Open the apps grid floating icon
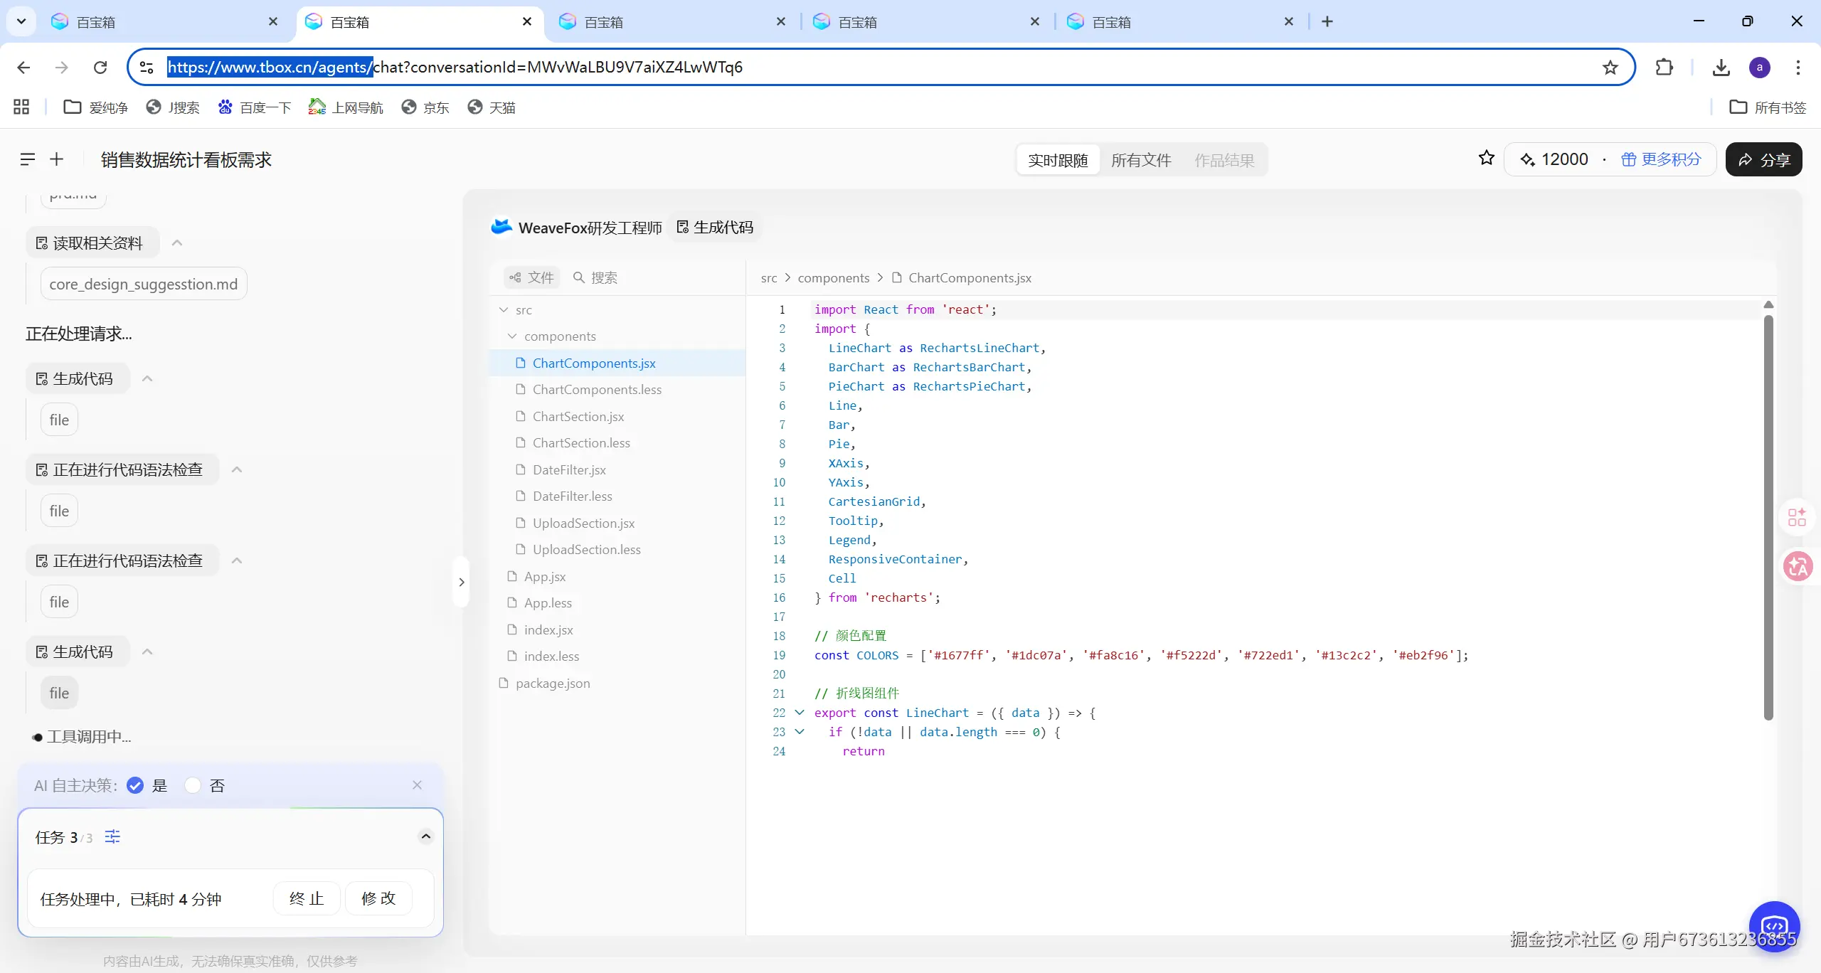Viewport: 1821px width, 973px height. tap(1798, 517)
